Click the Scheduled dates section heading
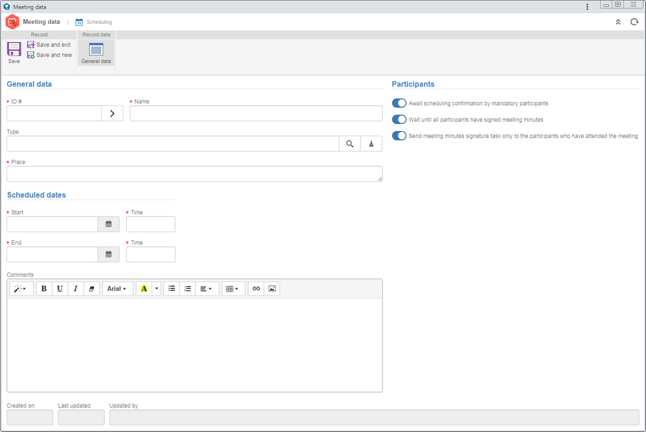Viewport: 646px width, 432px height. coord(36,195)
